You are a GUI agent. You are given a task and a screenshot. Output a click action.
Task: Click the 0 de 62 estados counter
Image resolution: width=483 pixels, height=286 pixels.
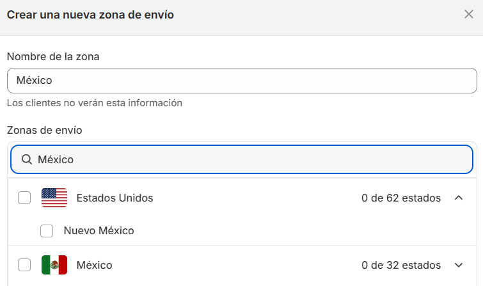[x=401, y=198]
